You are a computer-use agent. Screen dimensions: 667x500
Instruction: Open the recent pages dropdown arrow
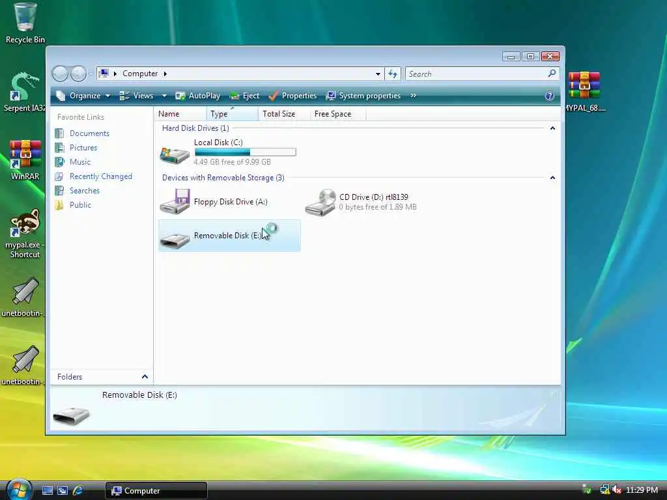91,74
